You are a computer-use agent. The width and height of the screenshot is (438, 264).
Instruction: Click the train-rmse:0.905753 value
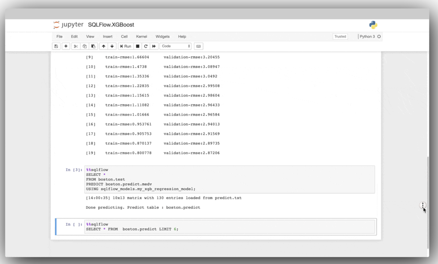128,134
